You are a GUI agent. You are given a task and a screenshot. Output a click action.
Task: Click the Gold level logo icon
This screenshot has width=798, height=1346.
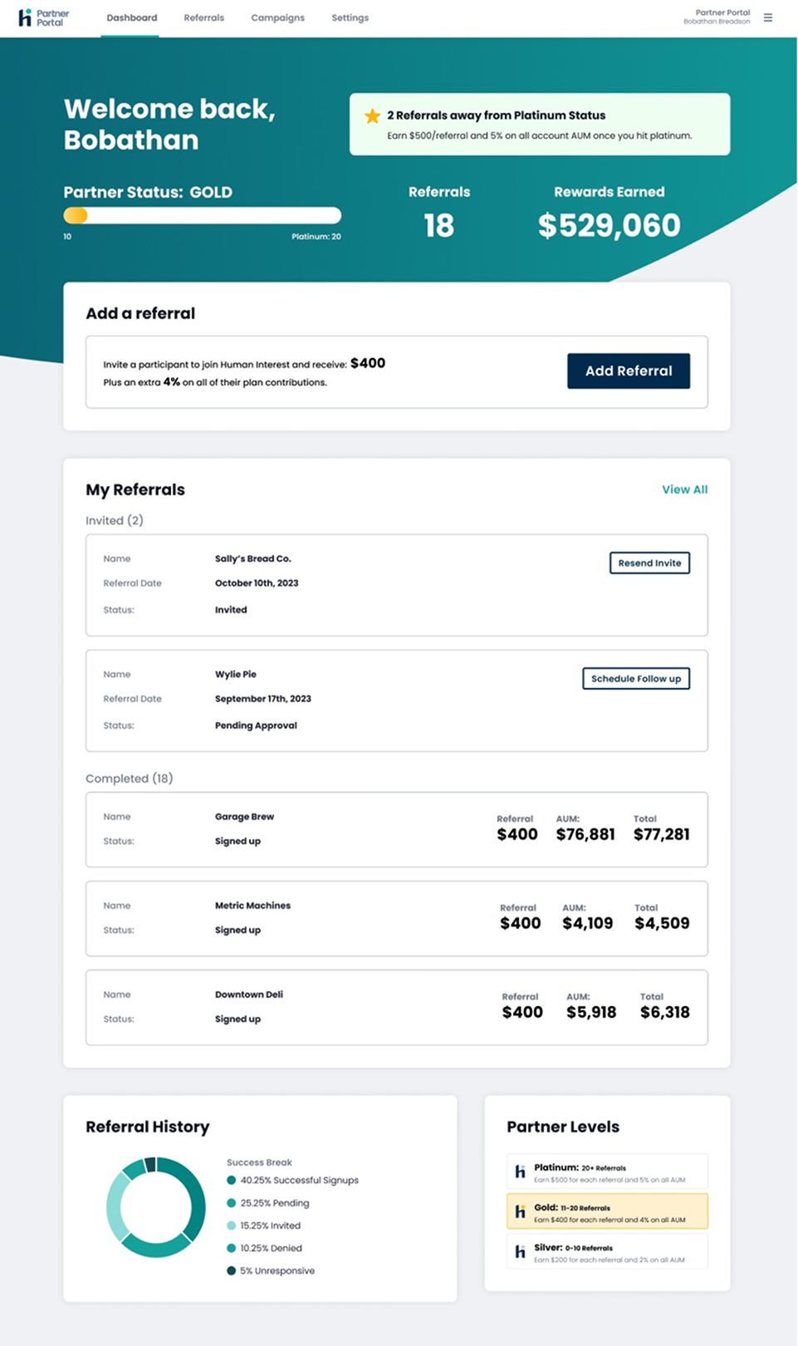pyautogui.click(x=520, y=1211)
